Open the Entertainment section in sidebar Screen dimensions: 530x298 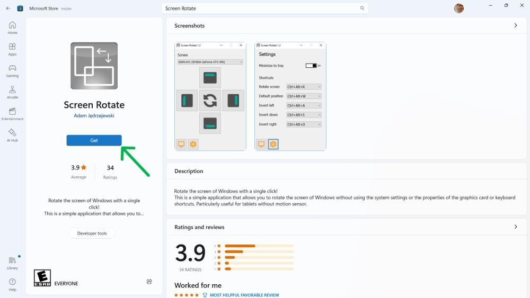[12, 114]
